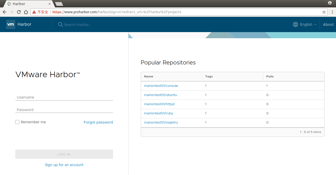Click the globe language icon

click(x=296, y=24)
